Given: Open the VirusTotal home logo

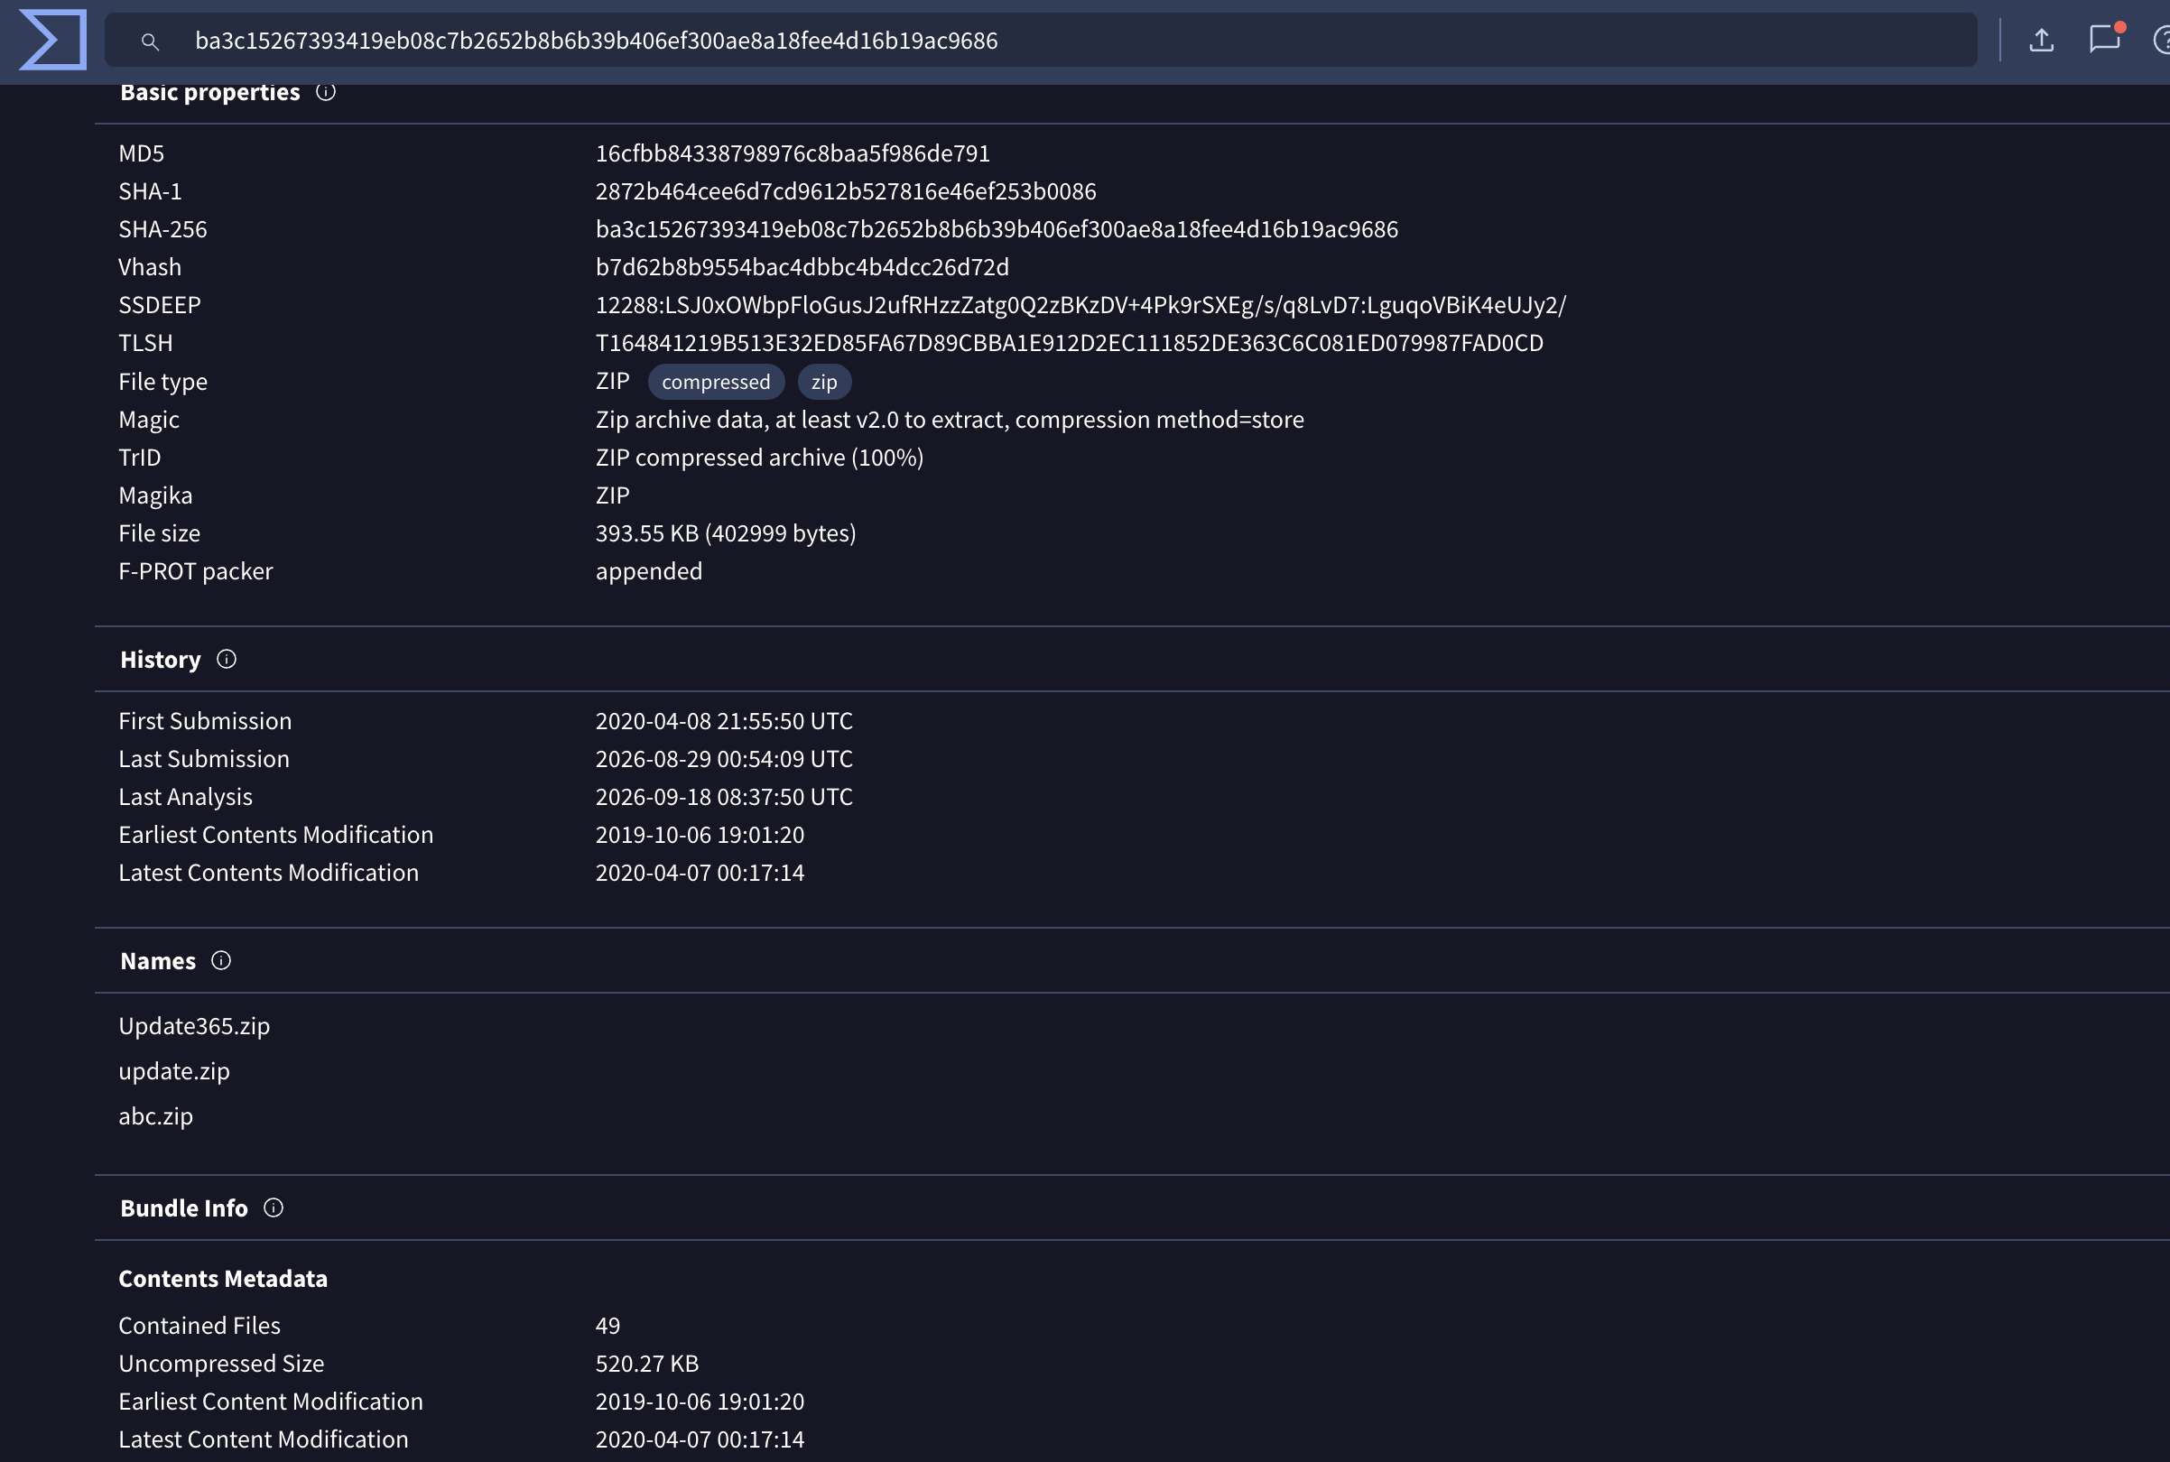Looking at the screenshot, I should click(x=53, y=39).
